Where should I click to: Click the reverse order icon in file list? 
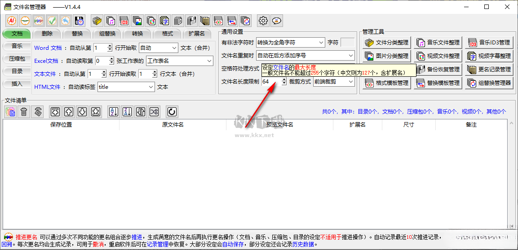pos(141,112)
